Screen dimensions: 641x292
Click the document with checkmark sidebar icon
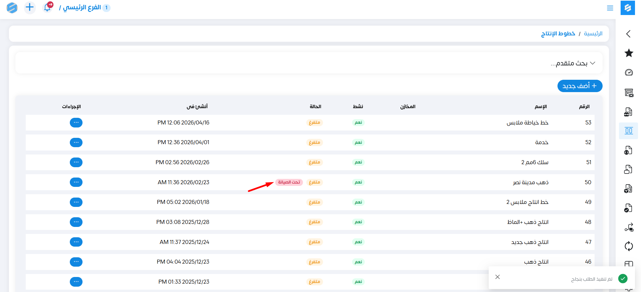(x=628, y=208)
